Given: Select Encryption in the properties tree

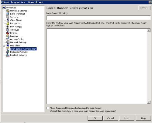Looking at the screenshot, I should tap(15, 23).
